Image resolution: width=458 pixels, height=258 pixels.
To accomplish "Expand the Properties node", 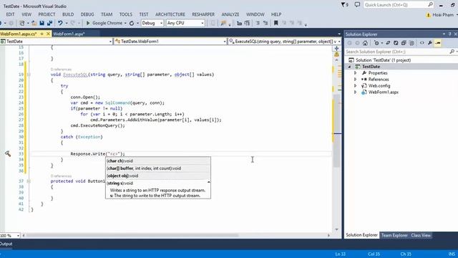I will [355, 73].
